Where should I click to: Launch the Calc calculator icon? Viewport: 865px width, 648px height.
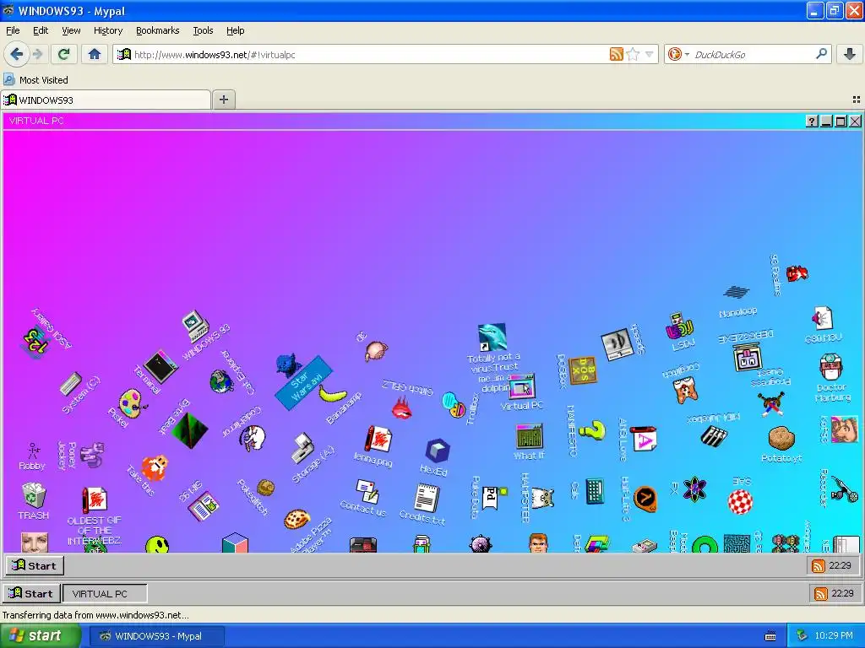point(596,491)
